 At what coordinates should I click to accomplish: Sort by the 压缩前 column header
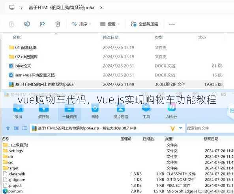pyautogui.click(x=126, y=139)
